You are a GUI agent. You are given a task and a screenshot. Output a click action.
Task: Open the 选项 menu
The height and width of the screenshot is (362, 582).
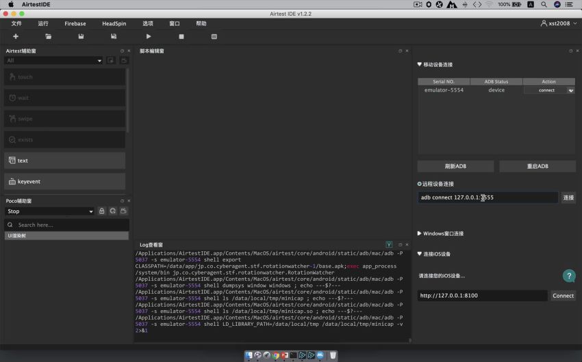tap(148, 23)
